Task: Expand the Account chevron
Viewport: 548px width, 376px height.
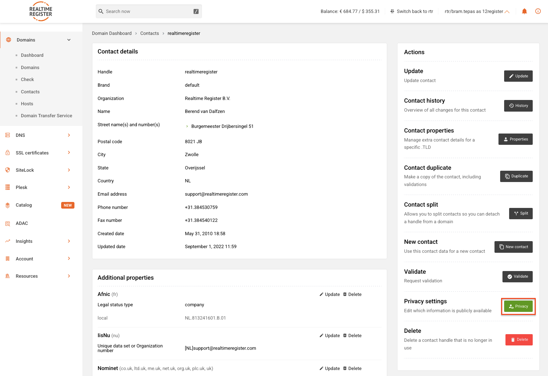Action: [69, 258]
